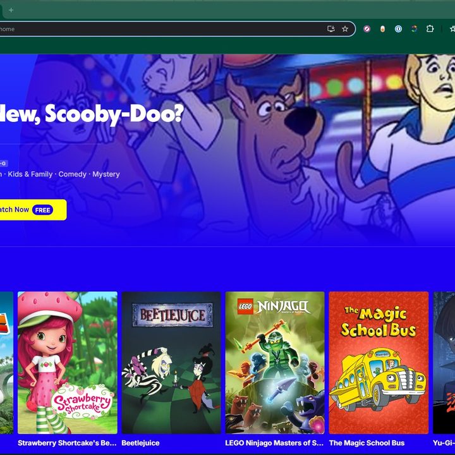The height and width of the screenshot is (455, 455).
Task: Select the Comedy genre tag
Action: point(73,174)
